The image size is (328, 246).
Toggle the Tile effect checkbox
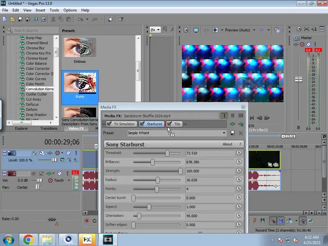[x=169, y=124]
